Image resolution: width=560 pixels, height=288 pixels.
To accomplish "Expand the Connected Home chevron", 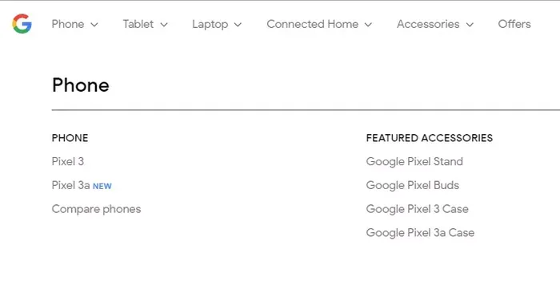I will [368, 25].
